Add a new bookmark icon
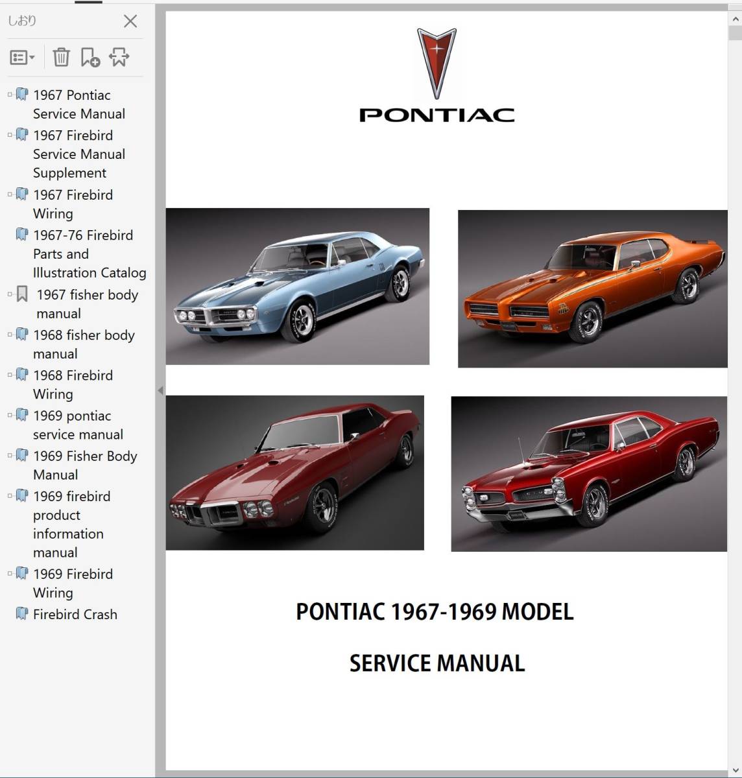The height and width of the screenshot is (778, 742). tap(90, 57)
